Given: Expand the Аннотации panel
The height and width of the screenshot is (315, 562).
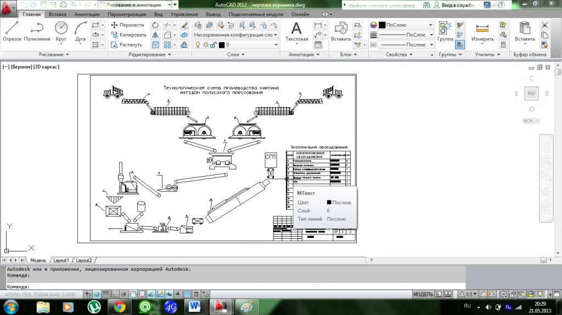Looking at the screenshot, I should [304, 54].
